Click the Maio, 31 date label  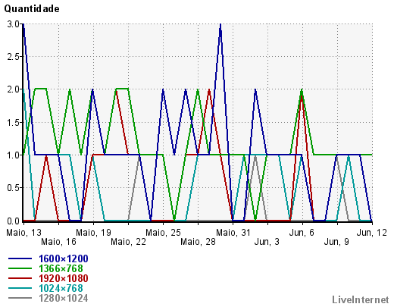point(233,233)
